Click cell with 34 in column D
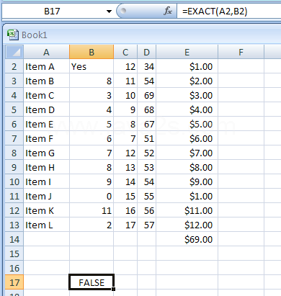Viewport: 281px width, 296px height. click(x=146, y=66)
